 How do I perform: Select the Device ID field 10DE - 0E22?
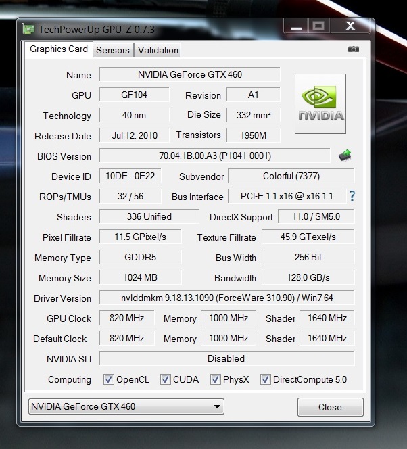(130, 176)
